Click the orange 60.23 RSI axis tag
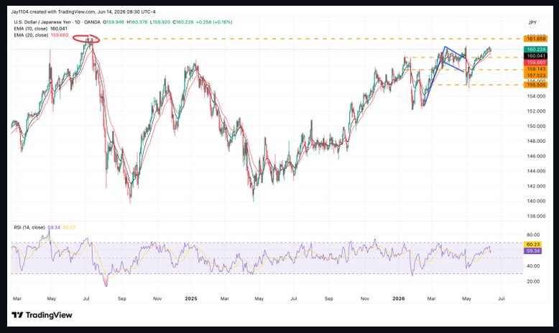 point(533,244)
